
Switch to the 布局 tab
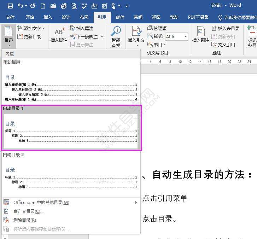(84, 17)
